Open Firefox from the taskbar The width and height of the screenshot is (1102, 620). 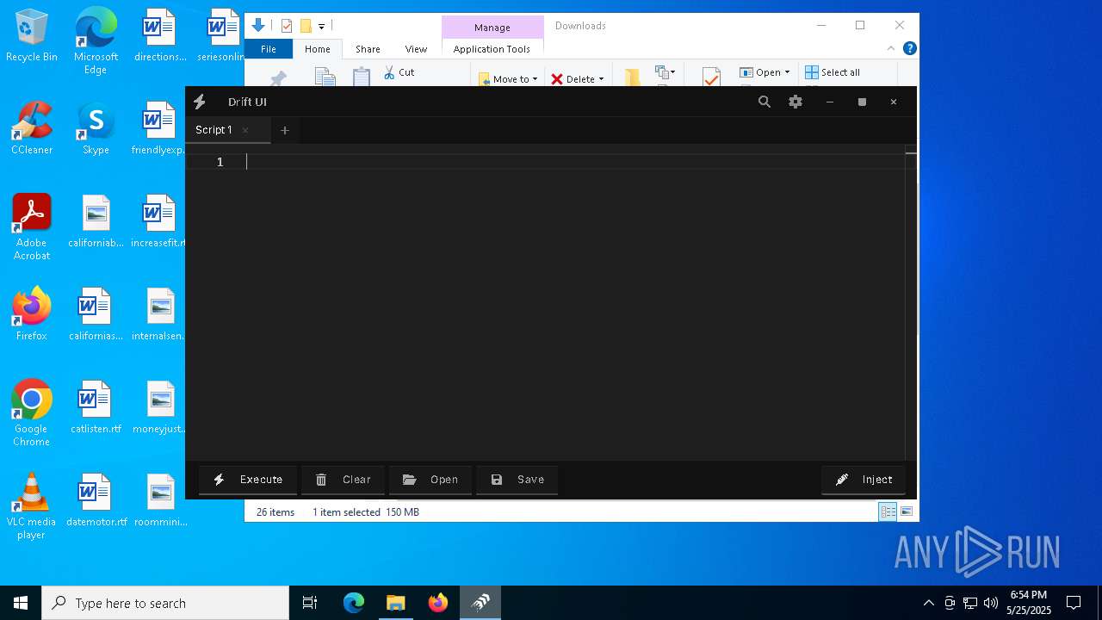[438, 603]
